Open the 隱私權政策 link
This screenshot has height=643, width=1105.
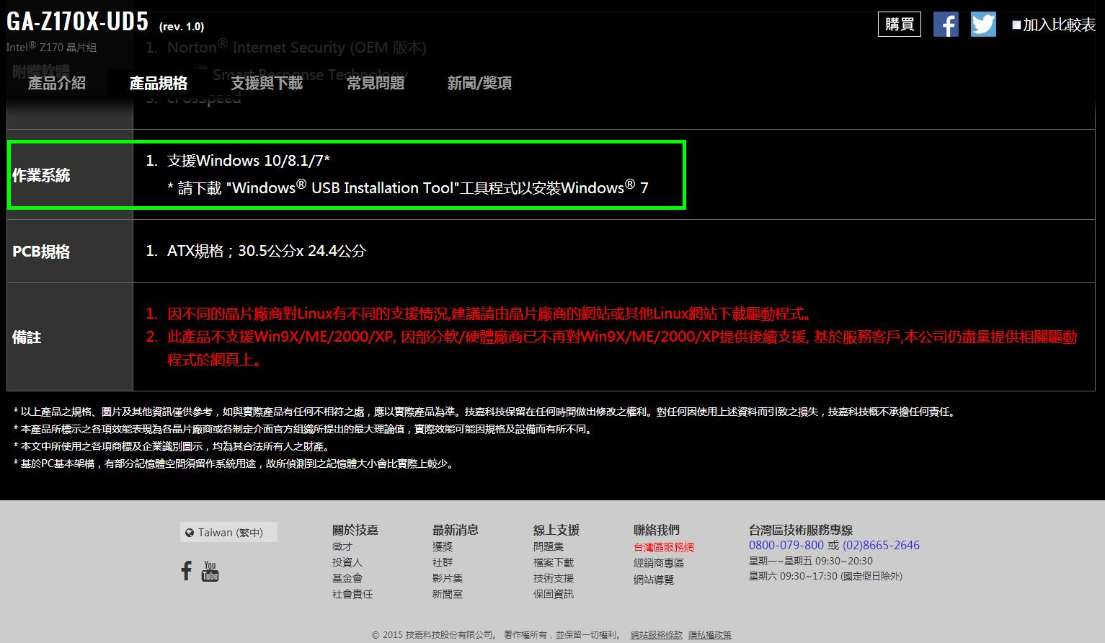point(710,635)
